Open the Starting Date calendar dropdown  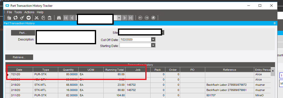tap(153, 45)
